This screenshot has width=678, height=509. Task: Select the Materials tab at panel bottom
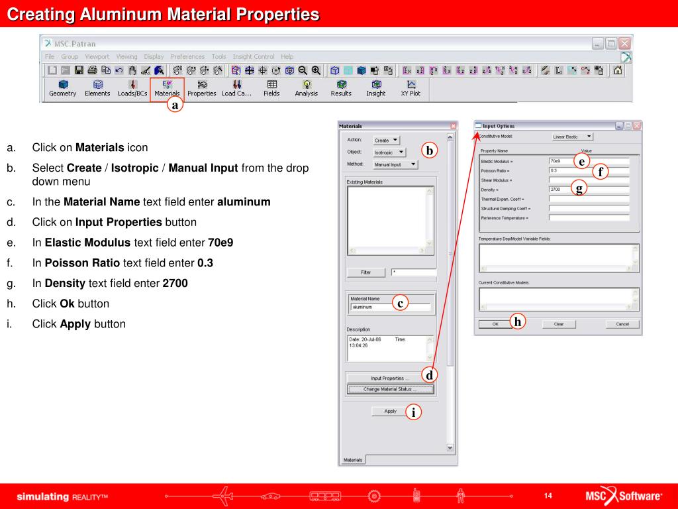(353, 460)
